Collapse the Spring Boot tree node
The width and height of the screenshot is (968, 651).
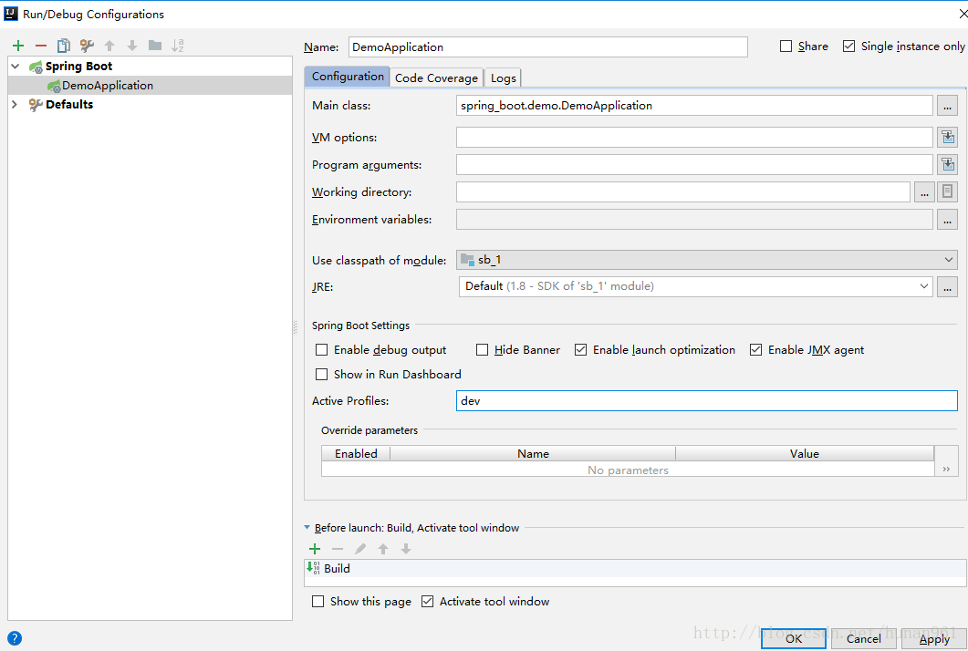pos(16,66)
